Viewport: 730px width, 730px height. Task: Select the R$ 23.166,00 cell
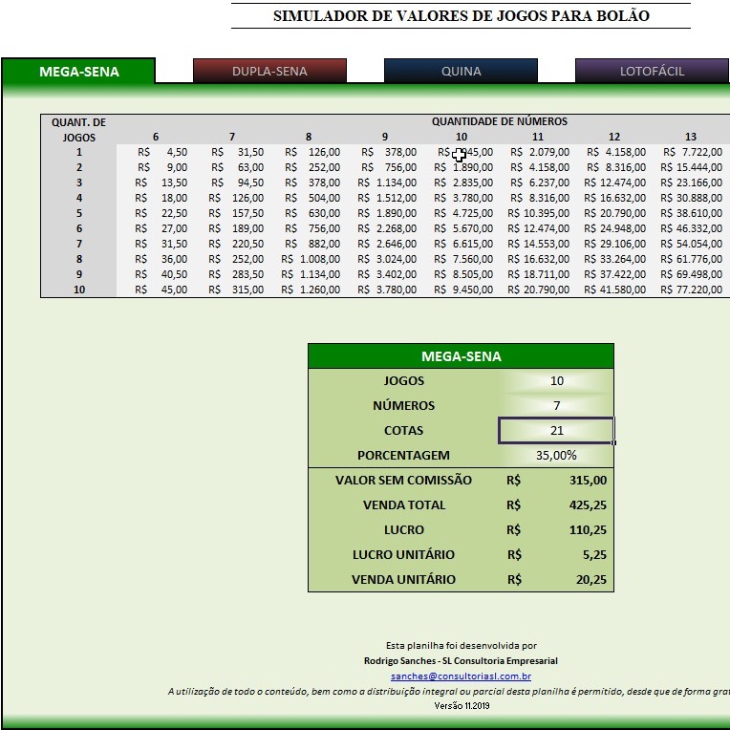[x=691, y=182]
